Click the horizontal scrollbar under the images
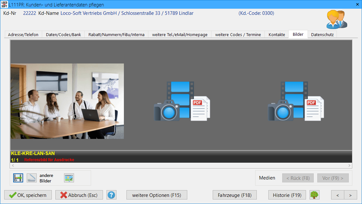The image size is (362, 204). [x=181, y=166]
